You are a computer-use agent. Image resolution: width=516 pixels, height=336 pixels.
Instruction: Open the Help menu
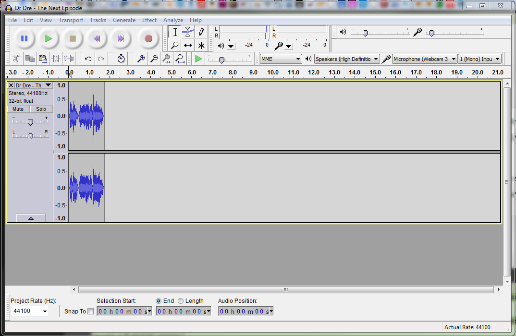pyautogui.click(x=196, y=20)
